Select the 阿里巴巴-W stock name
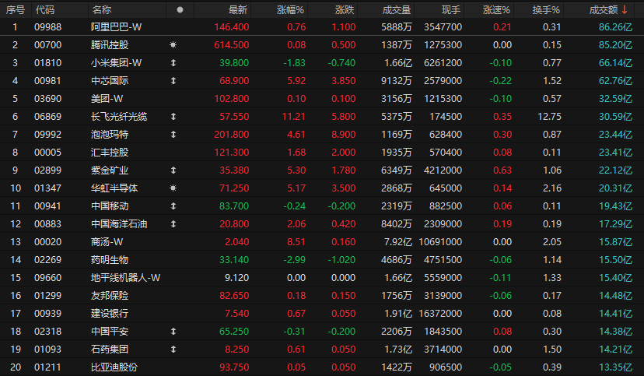This screenshot has height=376, width=644. pos(116,27)
